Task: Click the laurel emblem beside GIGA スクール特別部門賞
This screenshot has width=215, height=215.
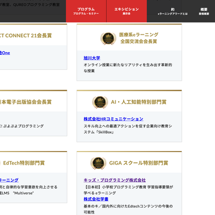Action: 98,163
